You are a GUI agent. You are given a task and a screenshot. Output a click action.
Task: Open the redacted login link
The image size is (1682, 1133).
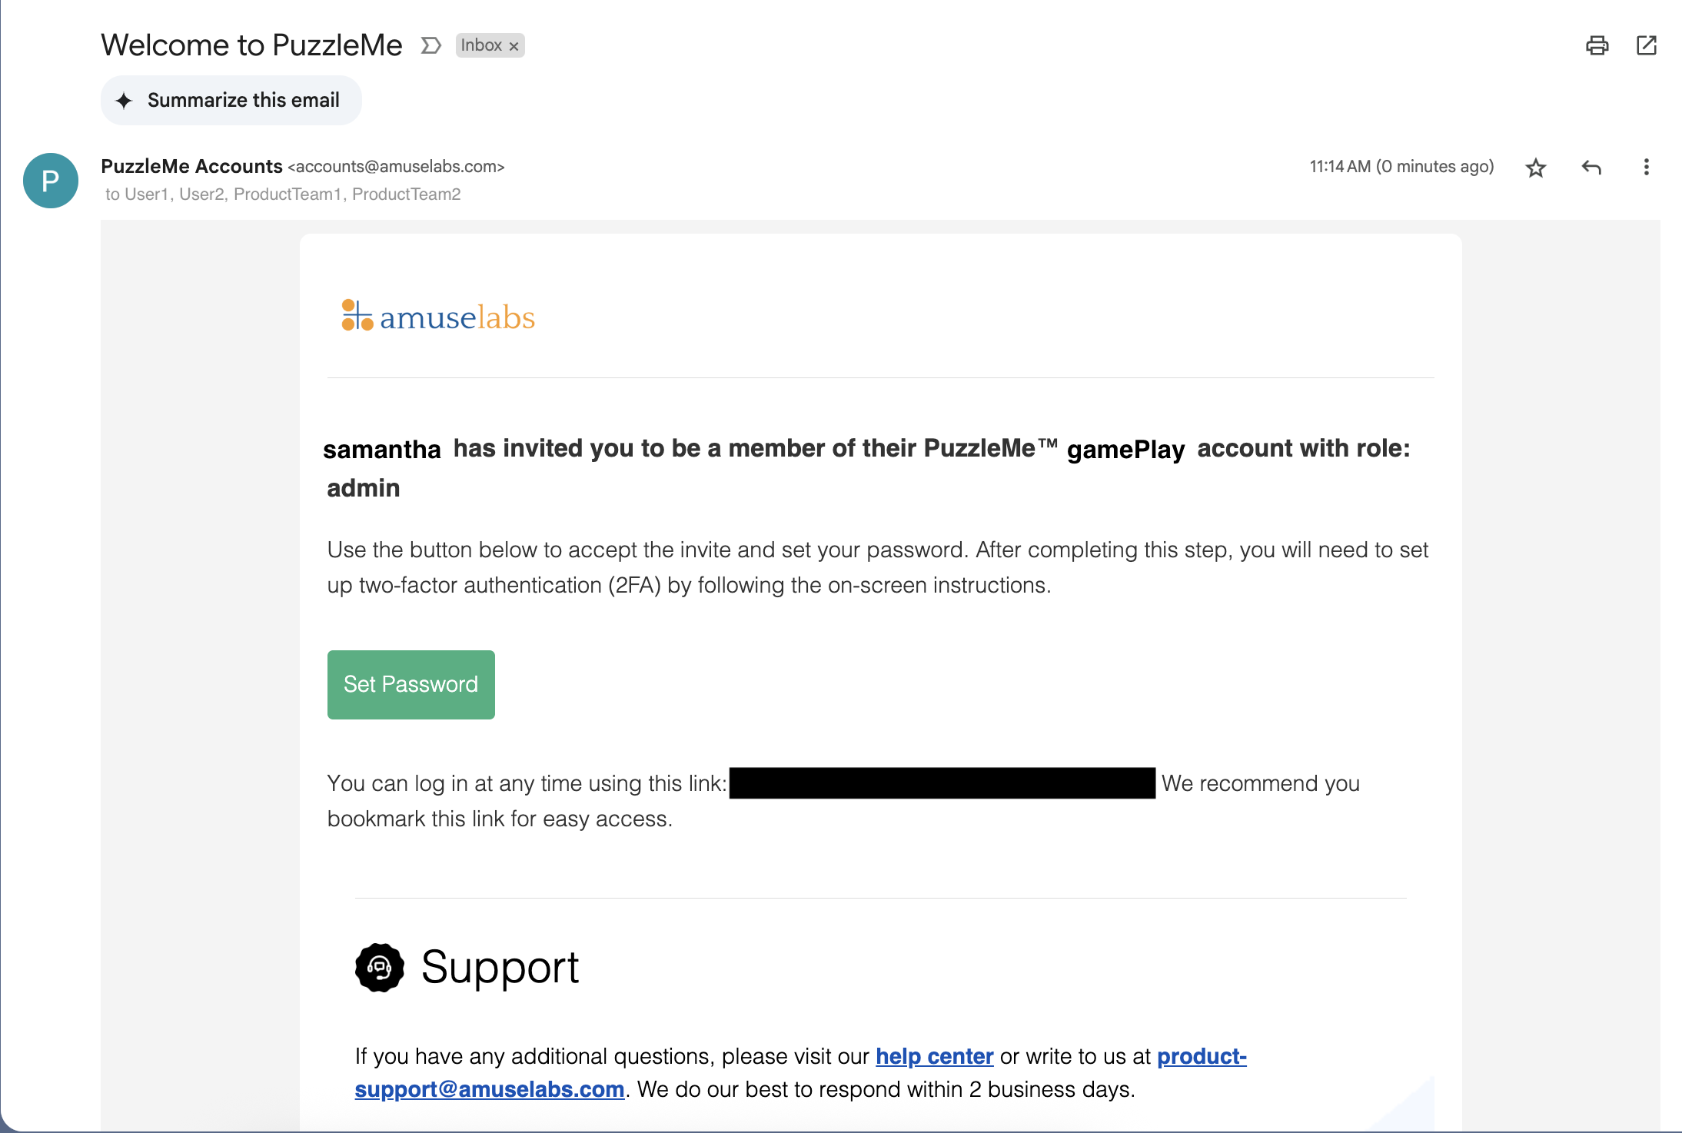coord(942,783)
